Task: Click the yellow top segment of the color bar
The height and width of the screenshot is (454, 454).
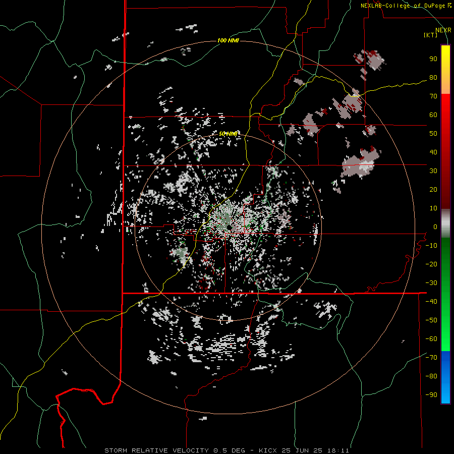Action: point(445,70)
